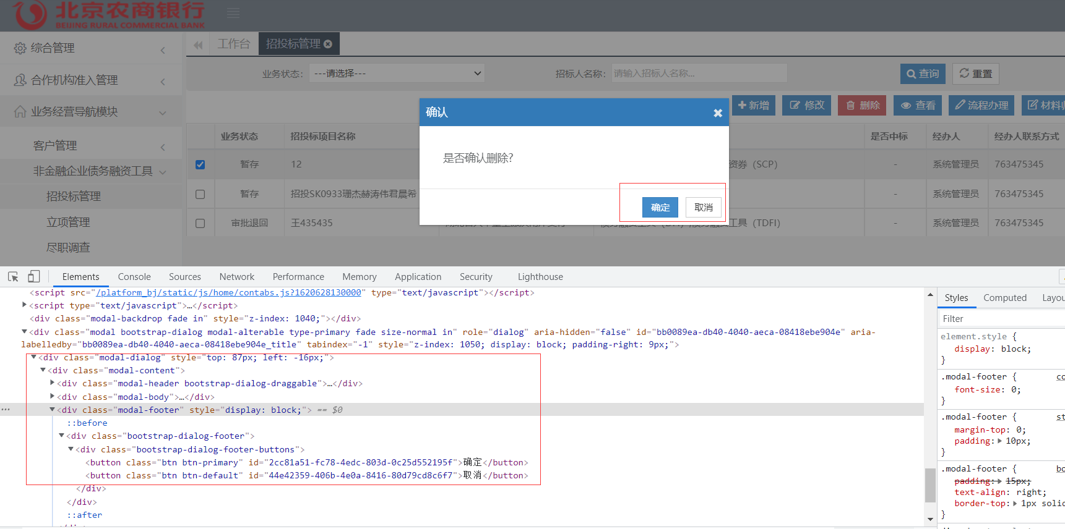This screenshot has width=1065, height=529.
Task: Uncheck the checkbox for row 12
Action: (x=200, y=164)
